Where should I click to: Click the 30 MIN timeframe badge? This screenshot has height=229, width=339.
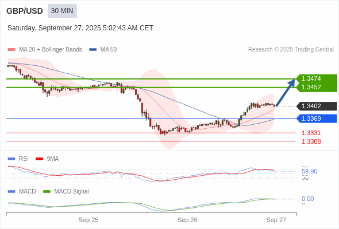[62, 11]
